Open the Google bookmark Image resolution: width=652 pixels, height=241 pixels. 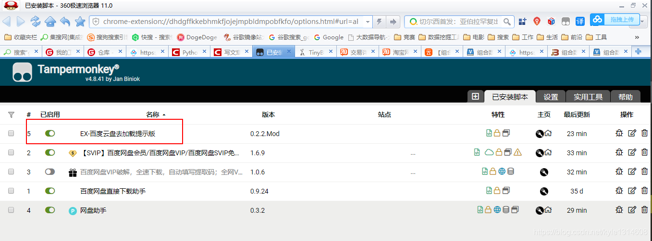(x=329, y=37)
